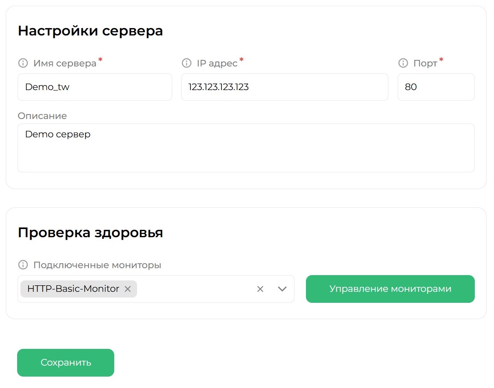Click inside the Порт field showing 80

click(436, 87)
